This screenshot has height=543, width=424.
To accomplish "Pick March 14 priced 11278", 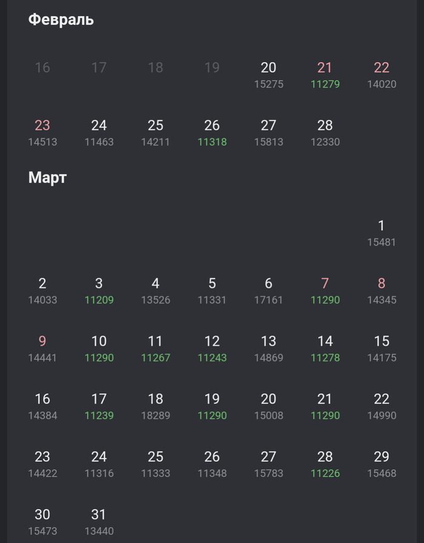I will (x=325, y=349).
